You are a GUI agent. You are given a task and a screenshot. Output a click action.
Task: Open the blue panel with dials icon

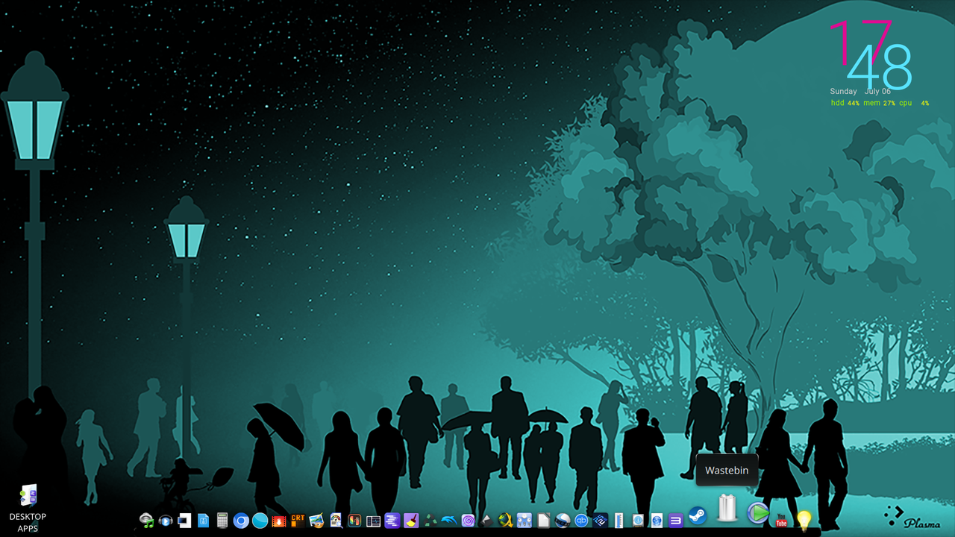point(525,521)
